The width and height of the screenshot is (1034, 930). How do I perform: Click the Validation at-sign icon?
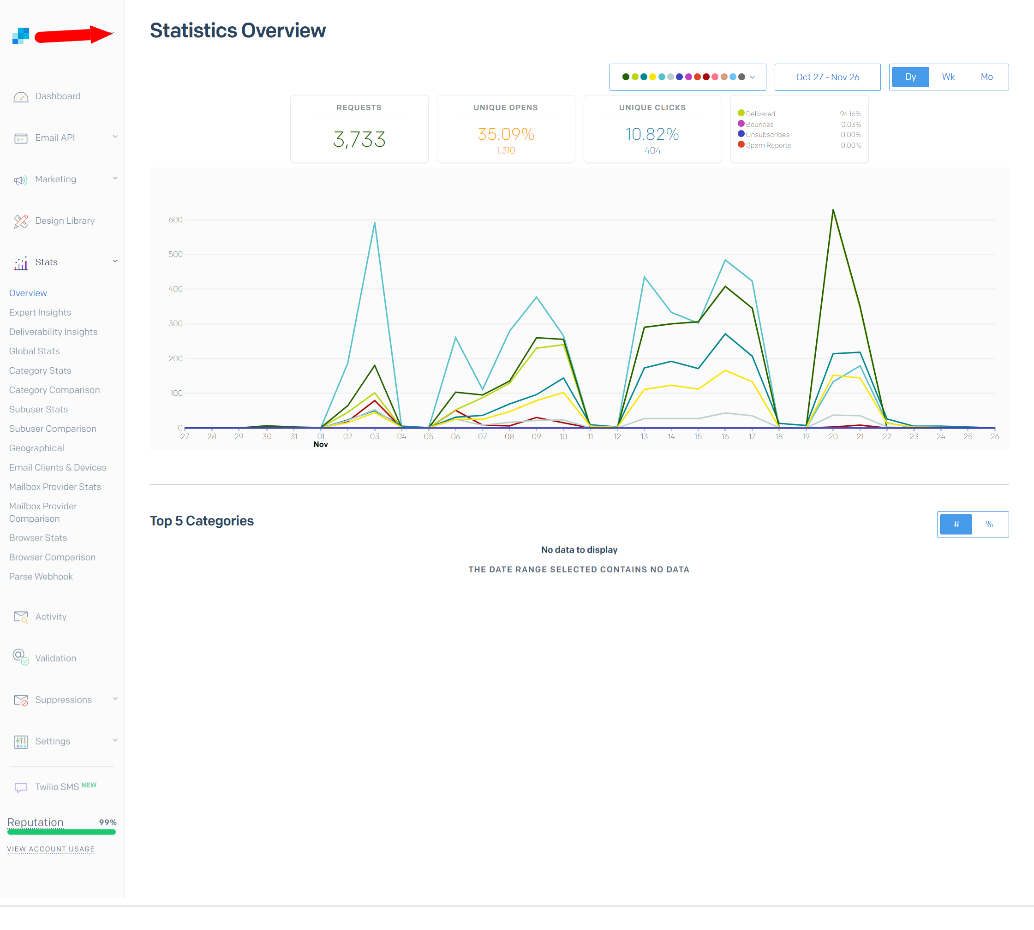coord(21,656)
